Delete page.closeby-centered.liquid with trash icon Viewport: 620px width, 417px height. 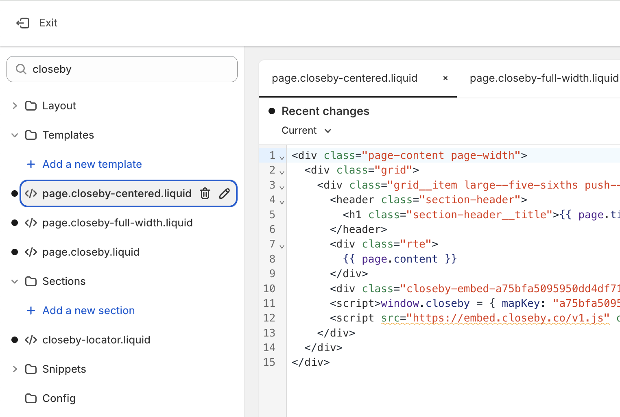[x=205, y=193]
